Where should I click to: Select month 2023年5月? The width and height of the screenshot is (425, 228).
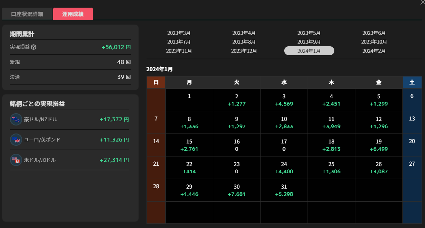pyautogui.click(x=309, y=33)
